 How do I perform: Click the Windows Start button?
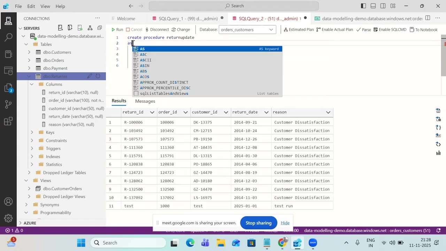coord(81,243)
